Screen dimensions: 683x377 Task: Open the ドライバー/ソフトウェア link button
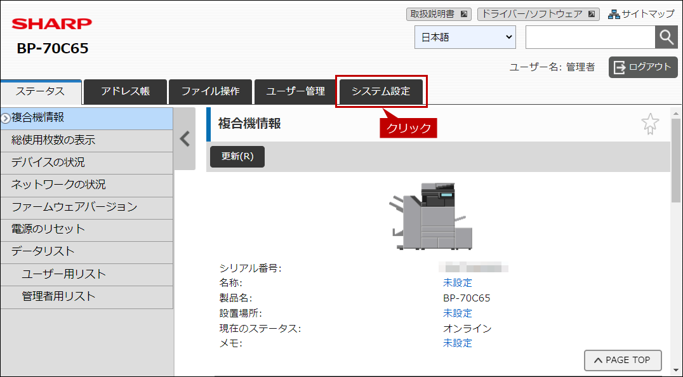coord(538,15)
